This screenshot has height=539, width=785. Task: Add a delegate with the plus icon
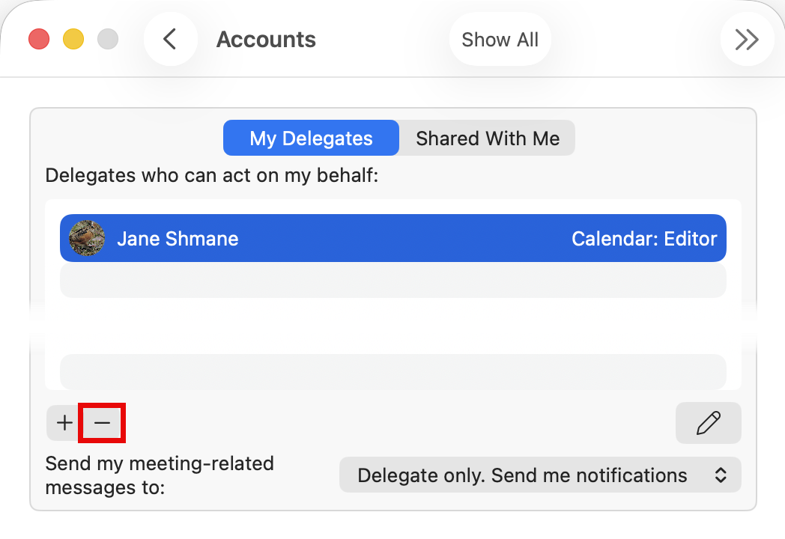tap(63, 423)
